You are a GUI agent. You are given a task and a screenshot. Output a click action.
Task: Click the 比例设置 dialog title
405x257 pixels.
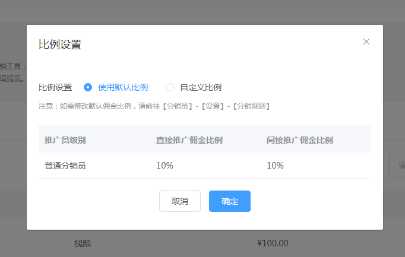point(60,44)
